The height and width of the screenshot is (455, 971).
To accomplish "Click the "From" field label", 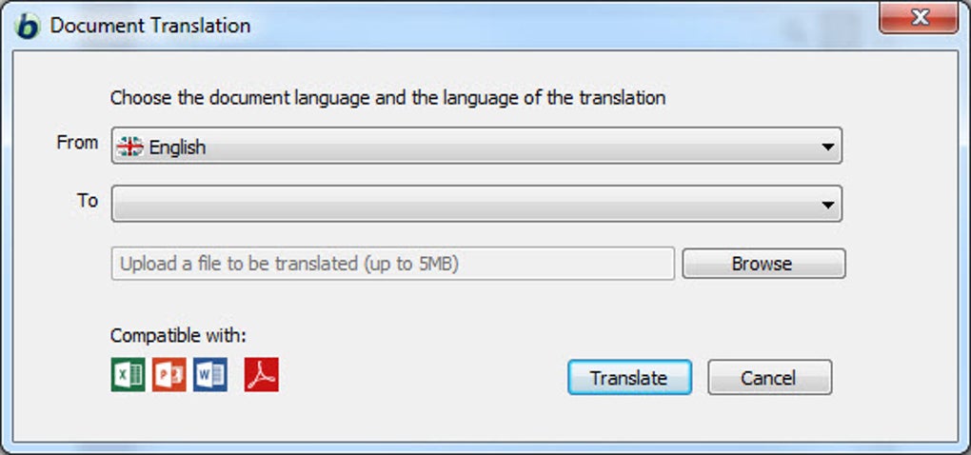I will click(x=77, y=143).
